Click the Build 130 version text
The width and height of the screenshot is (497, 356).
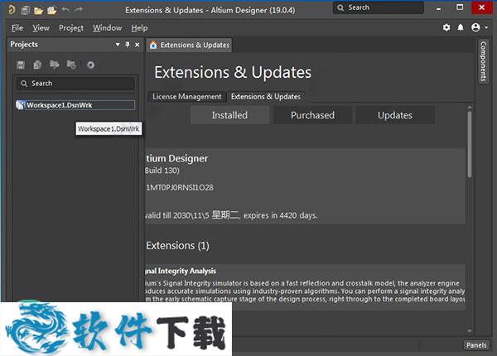[x=162, y=171]
